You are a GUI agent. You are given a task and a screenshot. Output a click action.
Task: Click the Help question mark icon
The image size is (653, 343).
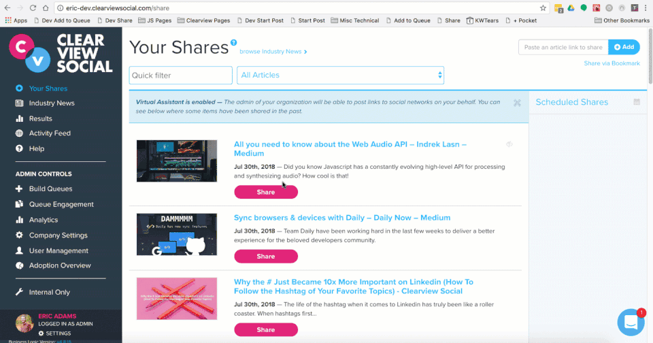[19, 148]
